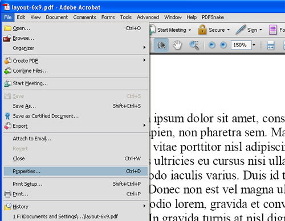Open the Comments menu
285x221 pixels.
coord(84,17)
